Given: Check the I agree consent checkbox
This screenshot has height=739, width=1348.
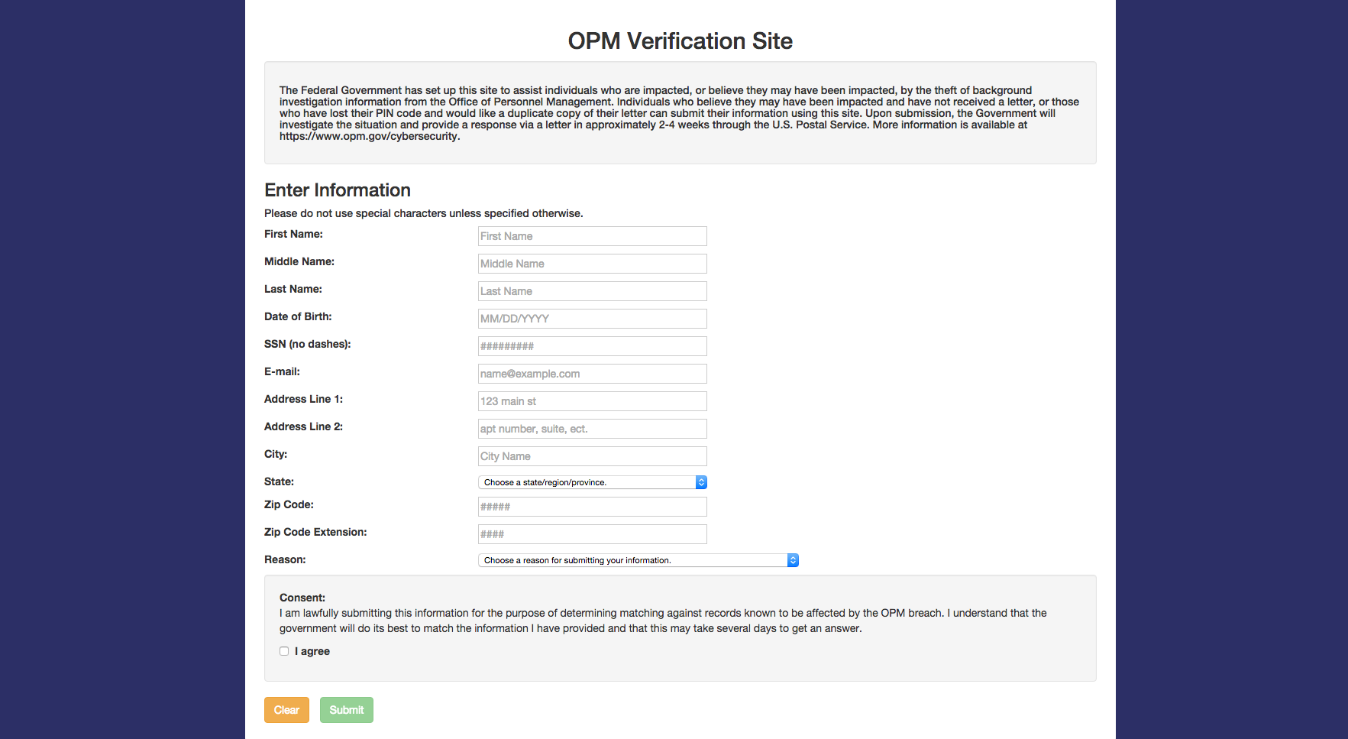Looking at the screenshot, I should (x=284, y=651).
